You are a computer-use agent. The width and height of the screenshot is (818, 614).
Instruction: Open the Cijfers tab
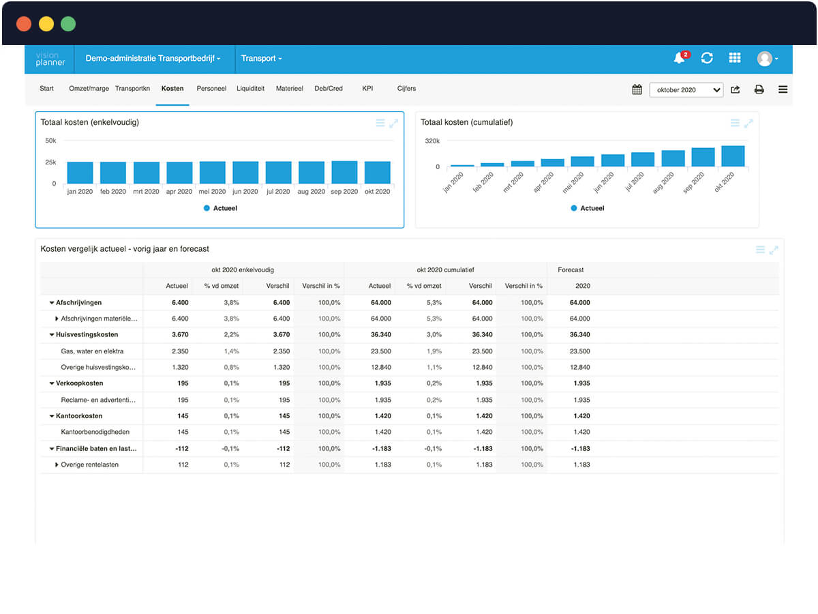[406, 89]
